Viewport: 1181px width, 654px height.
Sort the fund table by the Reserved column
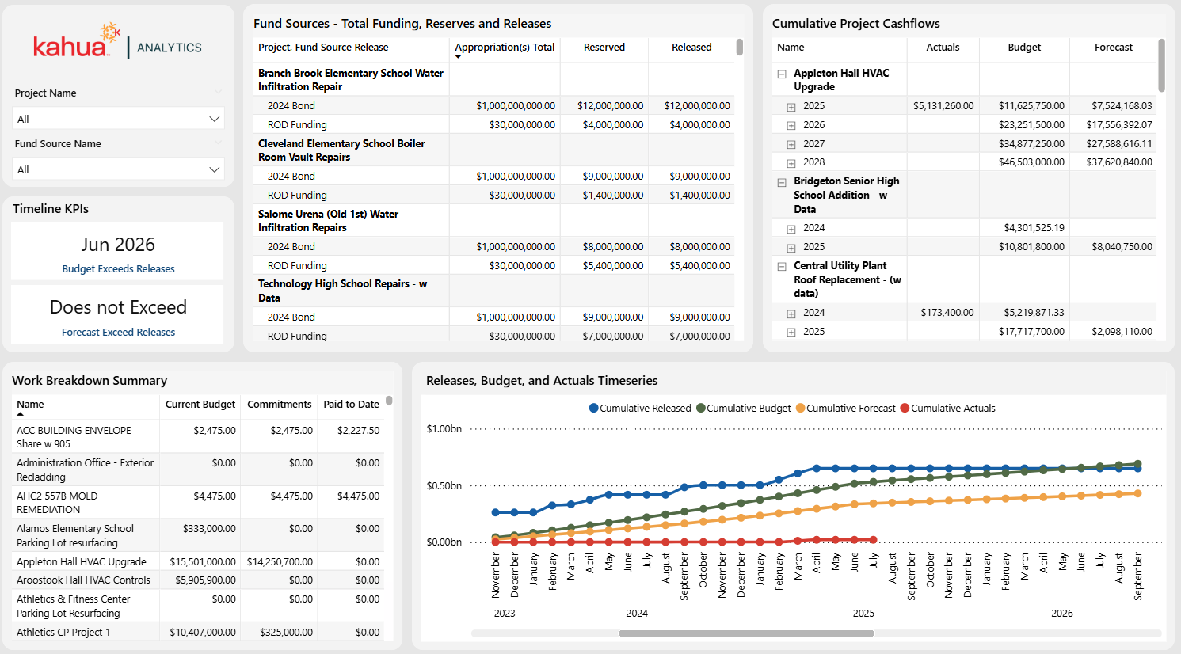(x=604, y=48)
